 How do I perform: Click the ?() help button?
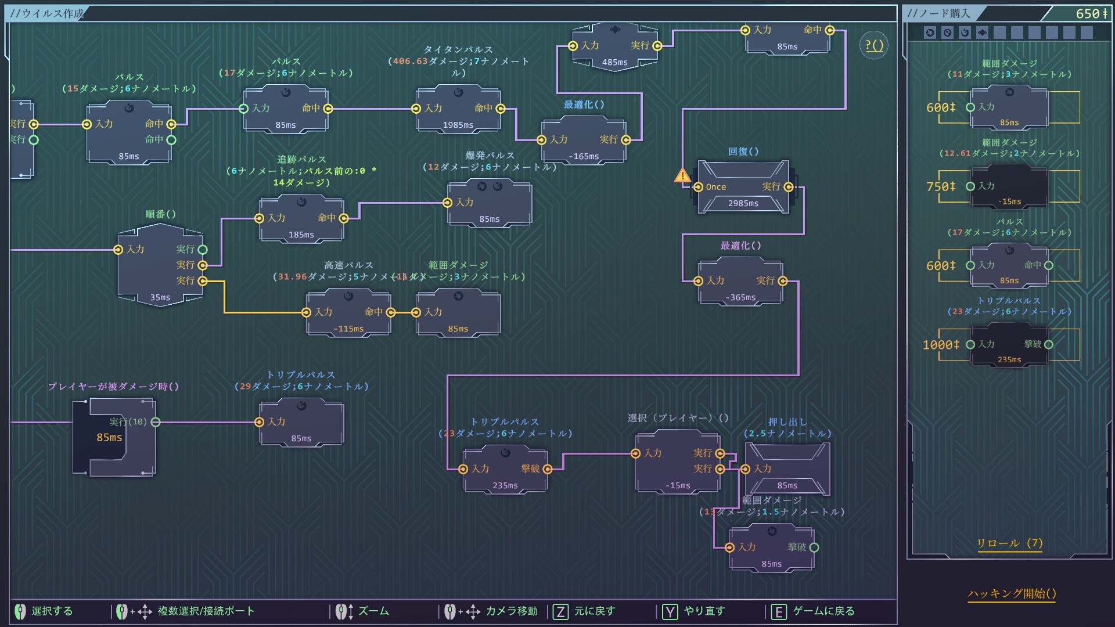873,45
